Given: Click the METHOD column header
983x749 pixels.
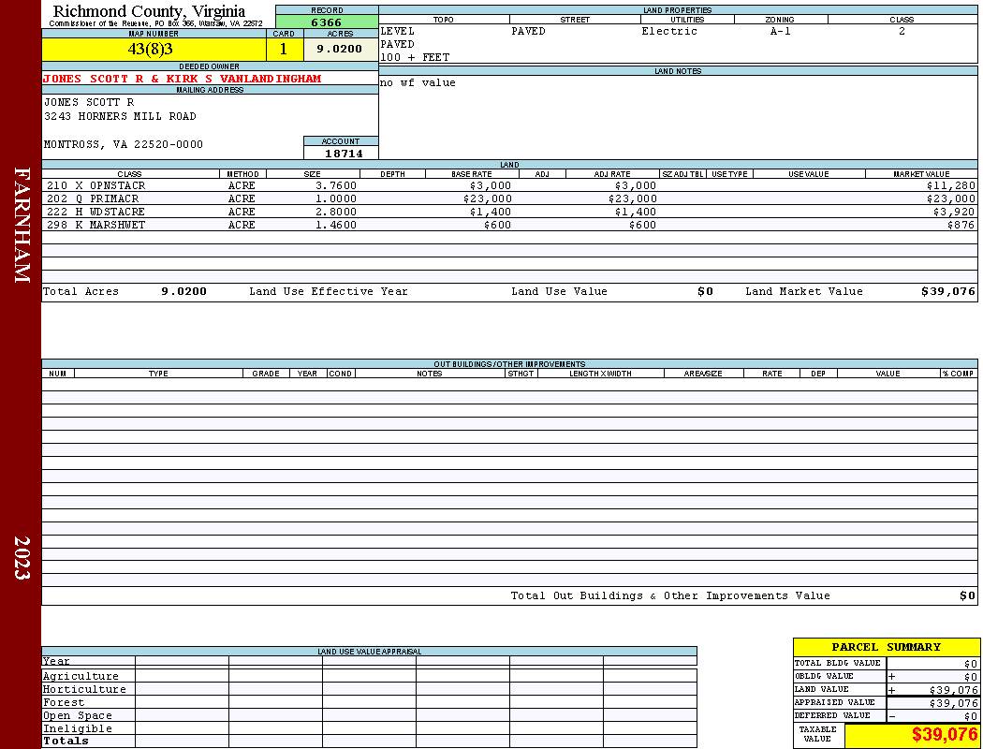Looking at the screenshot, I should pyautogui.click(x=242, y=173).
